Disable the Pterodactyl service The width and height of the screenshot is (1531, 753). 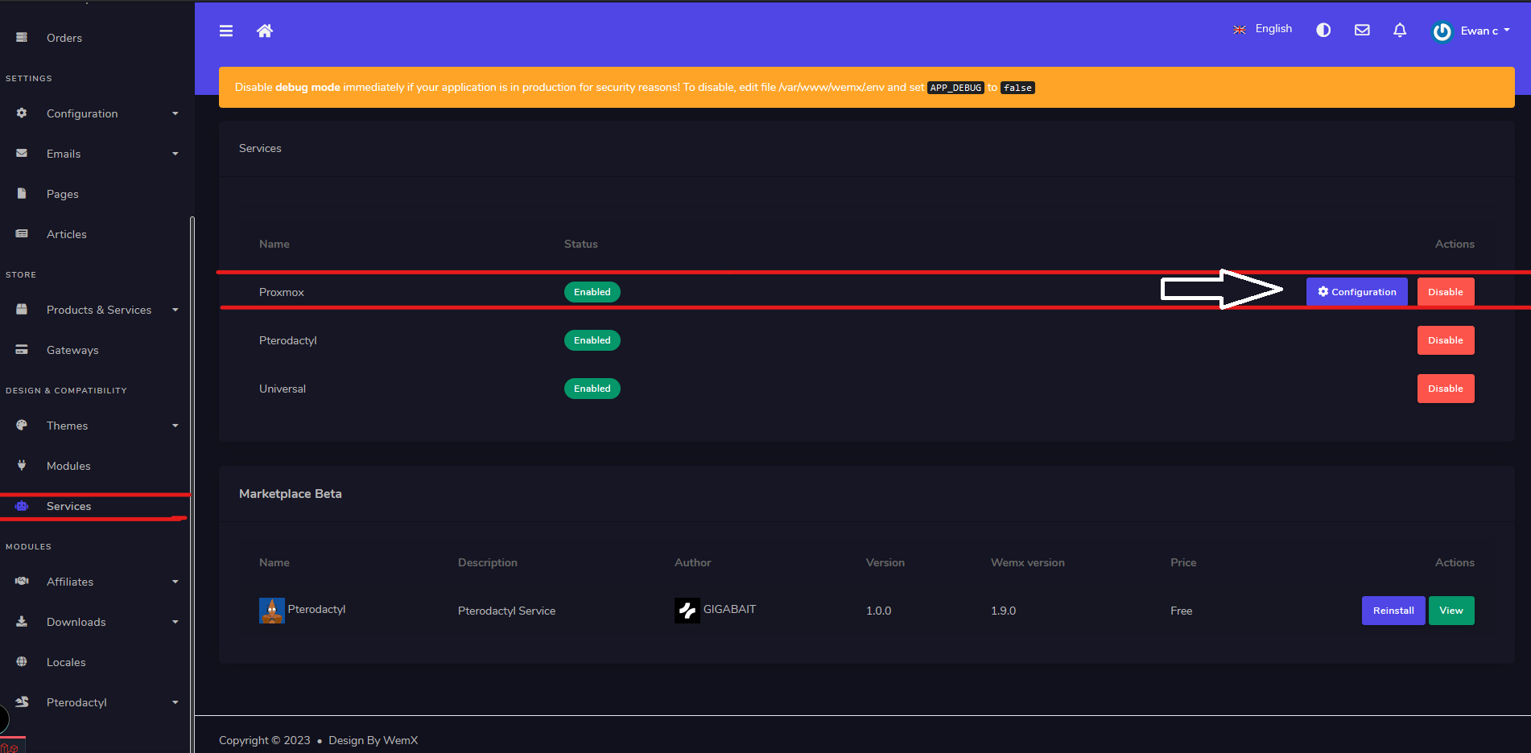[1445, 340]
